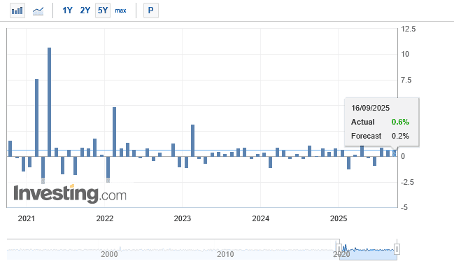
Task: Switch to area line chart view
Action: (x=38, y=10)
